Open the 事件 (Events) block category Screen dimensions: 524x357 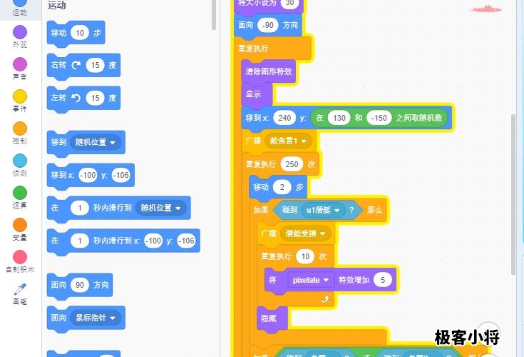pos(20,96)
